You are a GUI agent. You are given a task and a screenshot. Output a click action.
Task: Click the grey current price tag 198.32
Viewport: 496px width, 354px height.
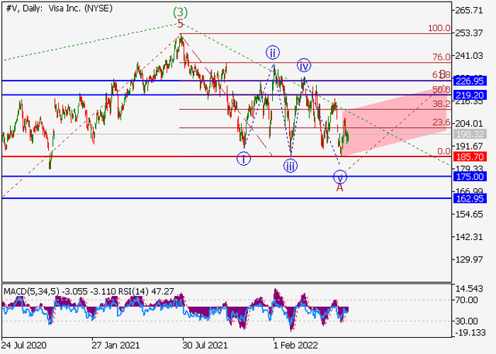pos(470,134)
